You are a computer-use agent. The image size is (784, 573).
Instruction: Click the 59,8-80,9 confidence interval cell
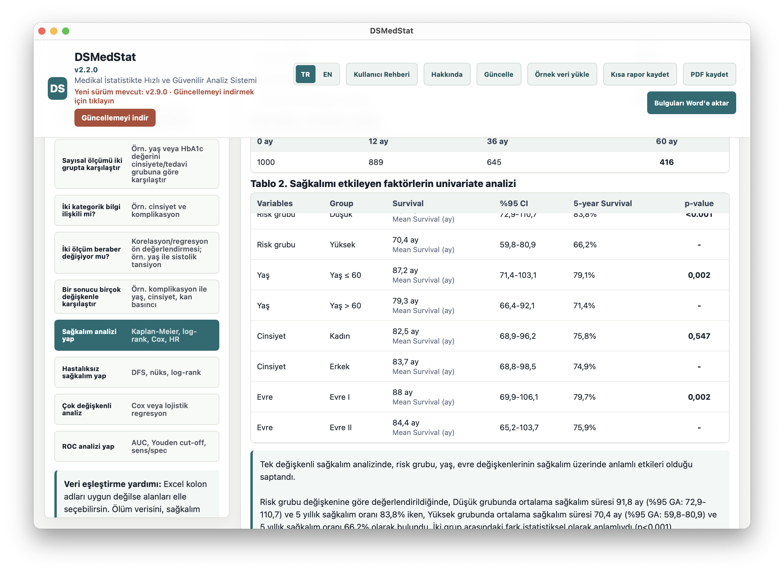point(517,245)
